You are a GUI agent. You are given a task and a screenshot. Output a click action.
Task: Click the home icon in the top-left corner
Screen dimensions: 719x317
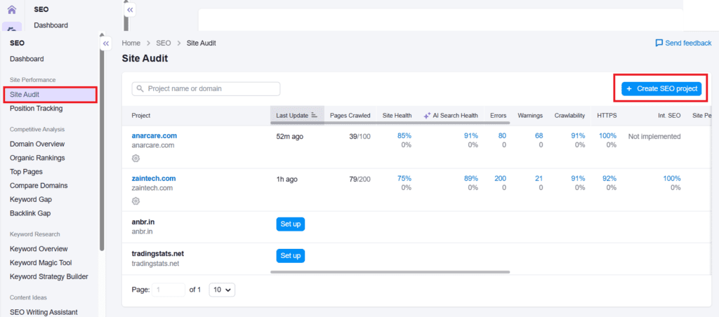tap(11, 10)
